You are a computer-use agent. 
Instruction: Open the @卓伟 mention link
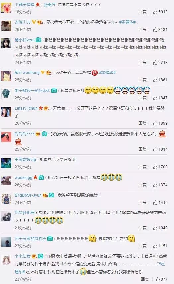pyautogui.click(x=50, y=5)
